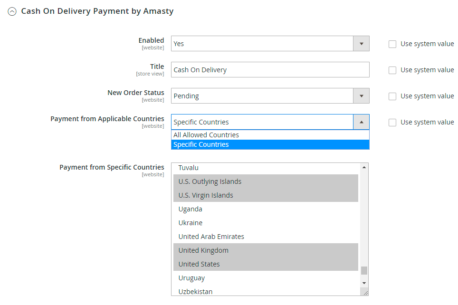
Task: Tick Use system value for Applicable Countries
Action: pos(392,123)
